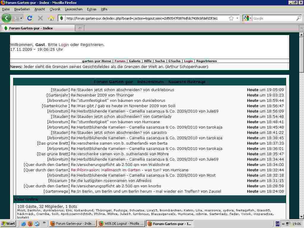Click the search magnifier icon in Google box
The image size is (304, 228).
pos(298,18)
